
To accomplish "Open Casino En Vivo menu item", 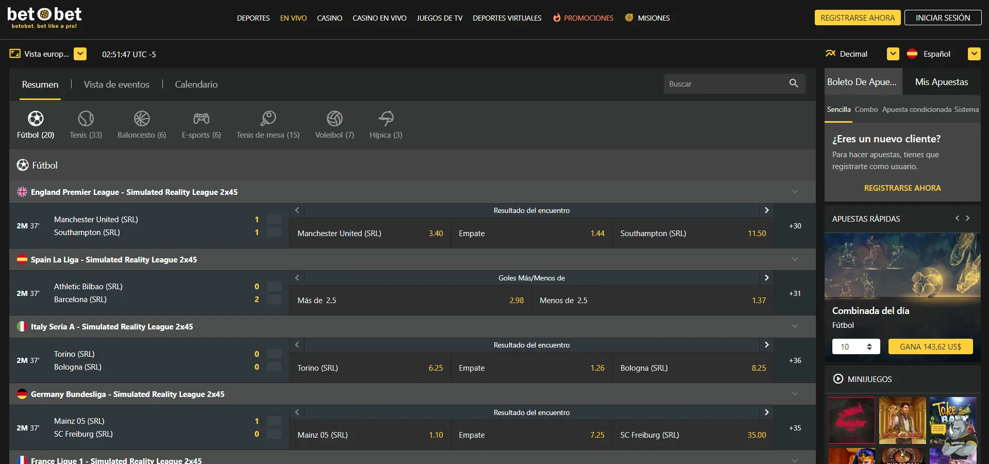I will 379,18.
